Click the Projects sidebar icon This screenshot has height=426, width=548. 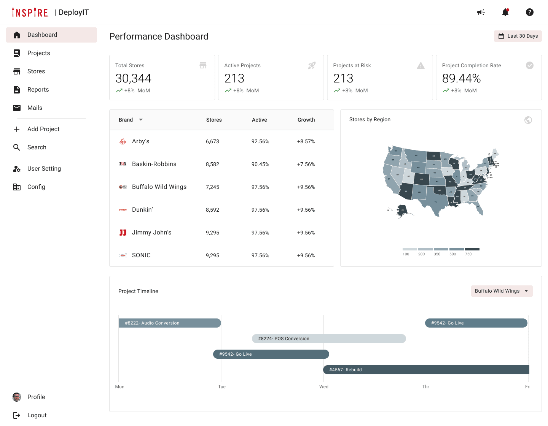pyautogui.click(x=17, y=53)
